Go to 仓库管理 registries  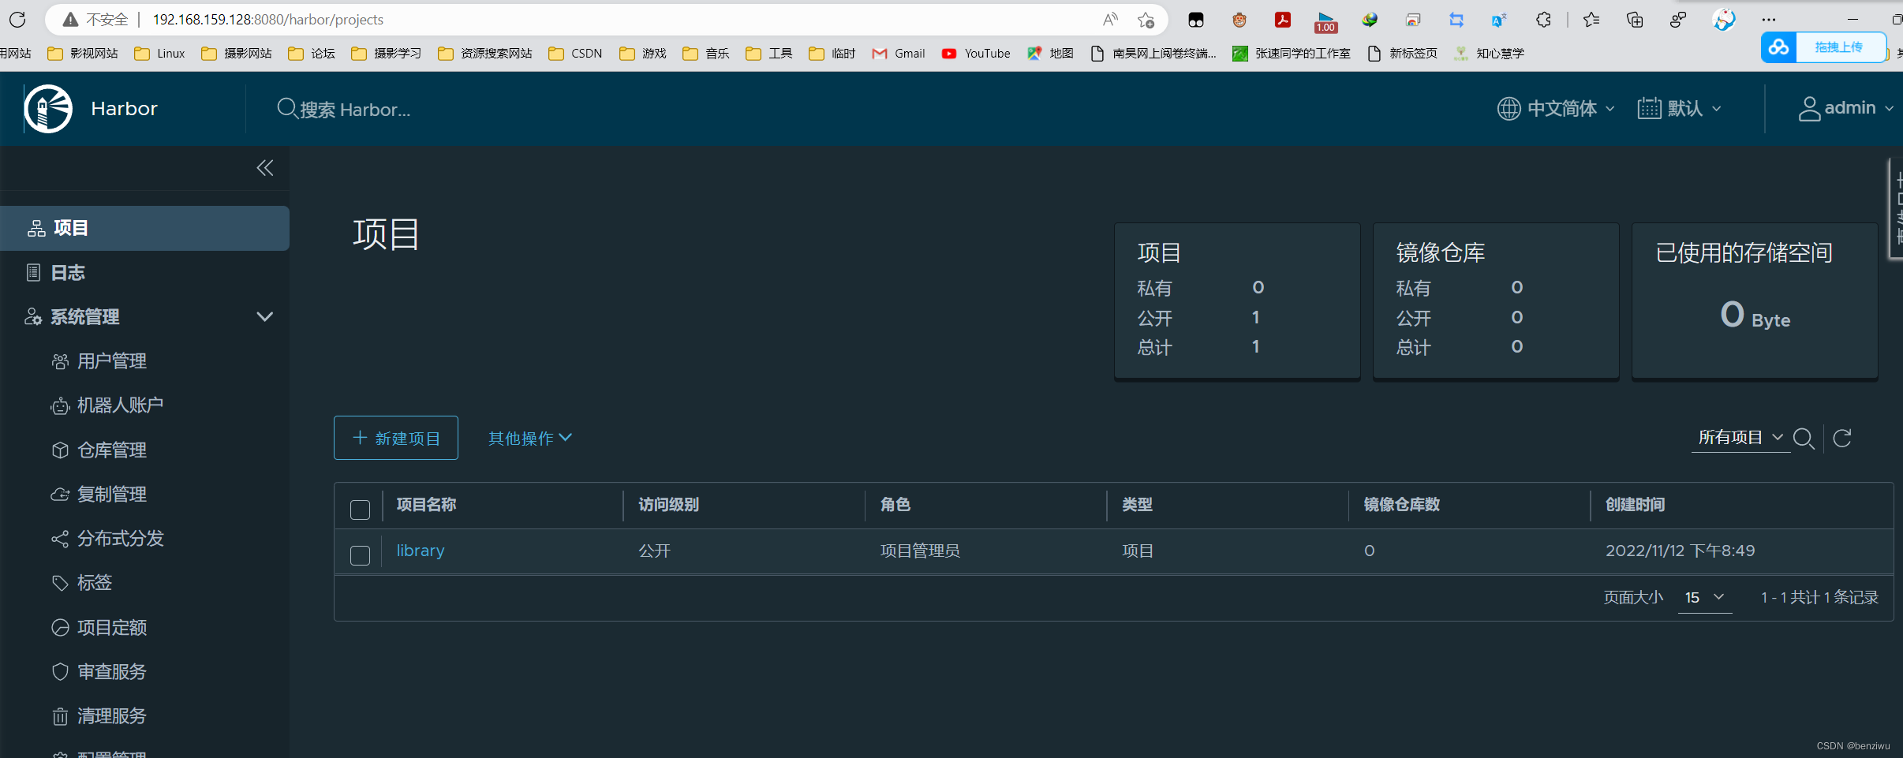pos(112,450)
